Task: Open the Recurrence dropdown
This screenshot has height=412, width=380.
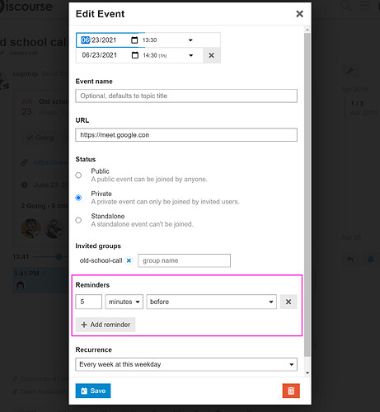Action: 186,364
